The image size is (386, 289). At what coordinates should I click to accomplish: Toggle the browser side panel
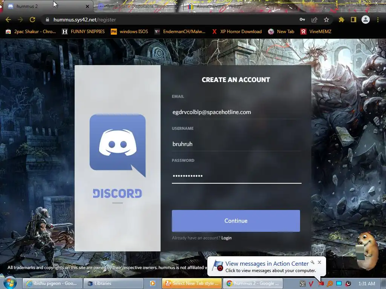tap(354, 20)
